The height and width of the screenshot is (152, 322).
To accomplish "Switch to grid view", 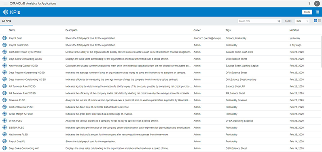I will coord(320,21).
